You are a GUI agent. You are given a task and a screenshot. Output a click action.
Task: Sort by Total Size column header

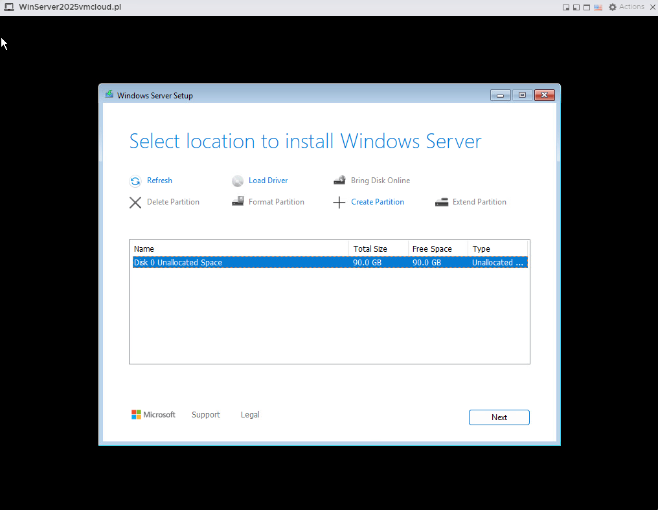pyautogui.click(x=378, y=249)
